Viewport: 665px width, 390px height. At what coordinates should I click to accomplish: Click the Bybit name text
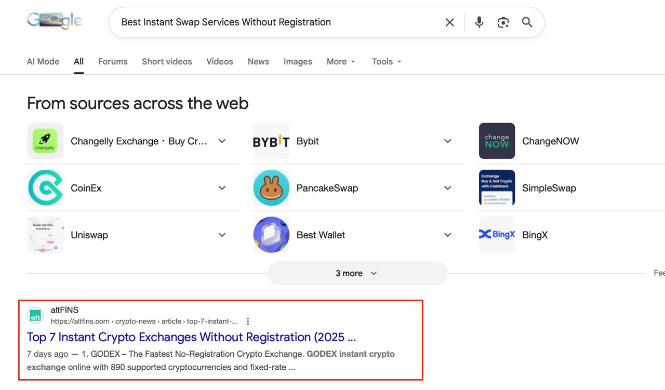308,141
